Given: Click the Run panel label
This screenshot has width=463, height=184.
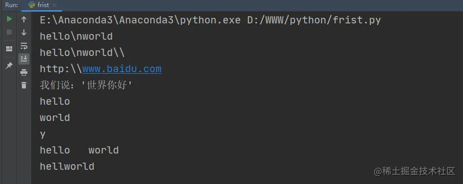Looking at the screenshot, I should coord(12,5).
